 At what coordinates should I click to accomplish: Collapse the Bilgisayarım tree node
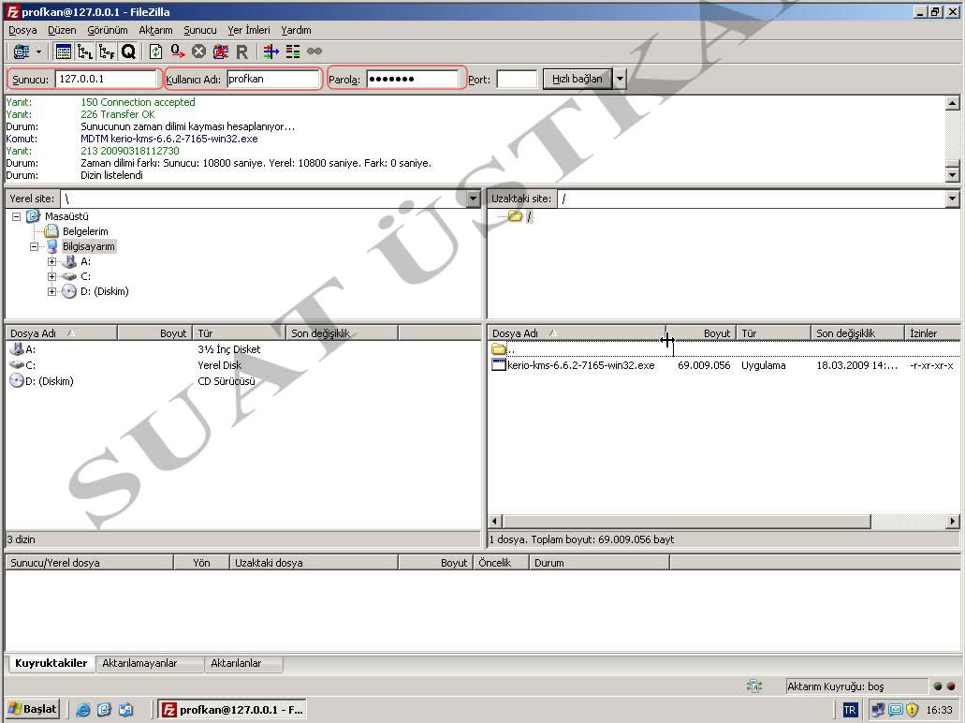click(35, 246)
